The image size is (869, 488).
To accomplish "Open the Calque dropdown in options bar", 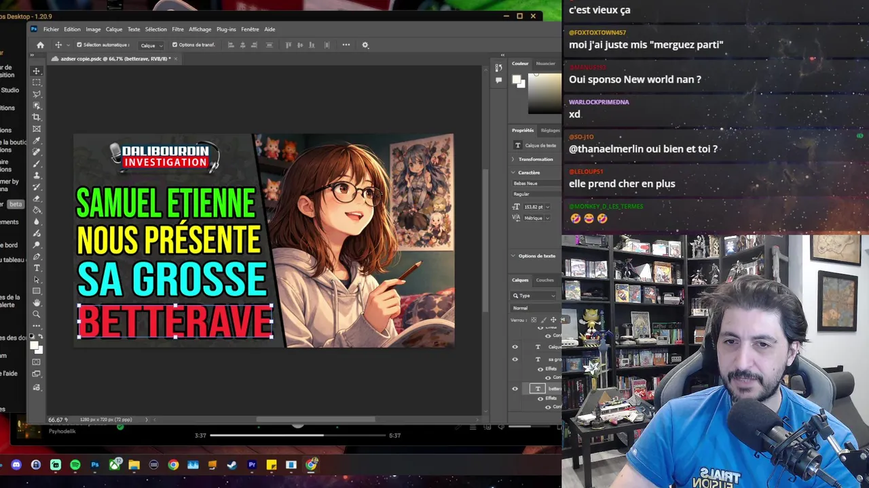I will click(x=151, y=45).
